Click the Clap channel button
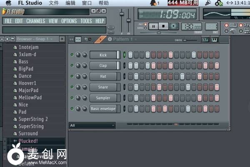 click(103, 66)
